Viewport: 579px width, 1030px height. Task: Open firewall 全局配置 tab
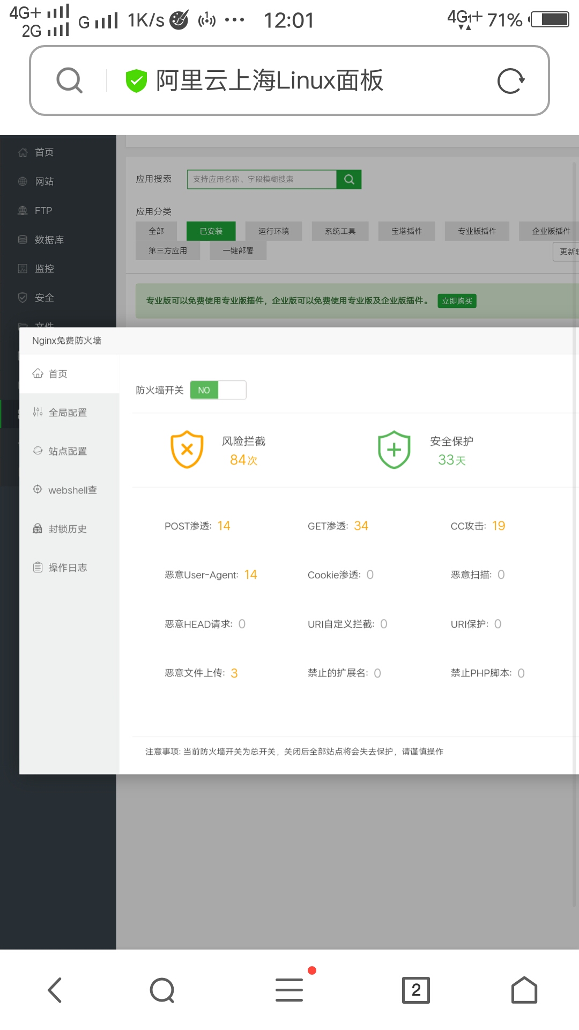pos(69,413)
